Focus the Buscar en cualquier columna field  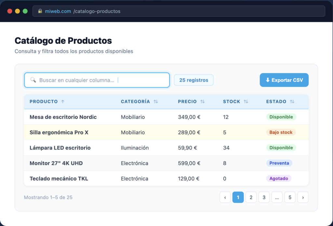98,80
